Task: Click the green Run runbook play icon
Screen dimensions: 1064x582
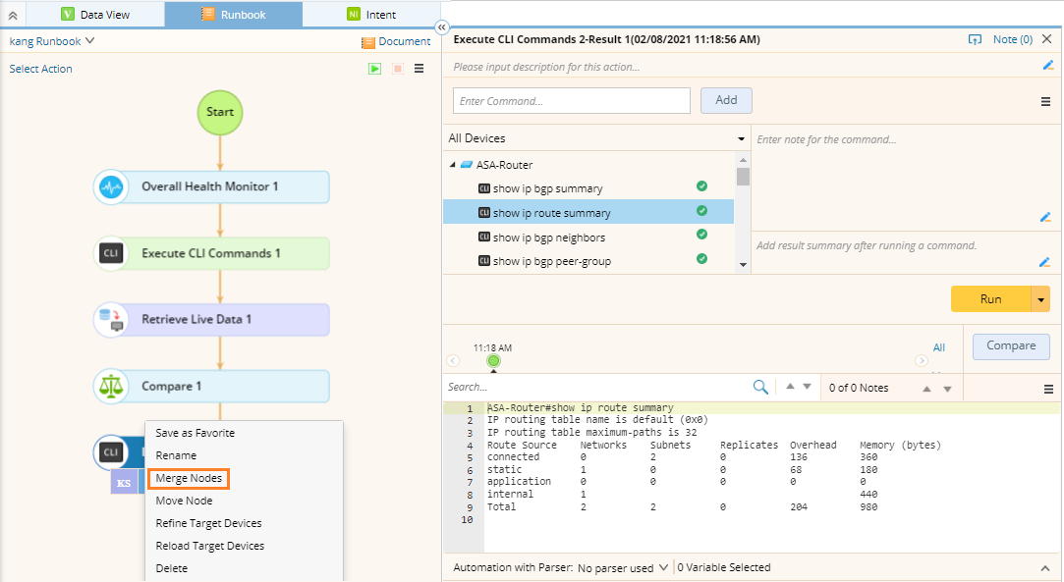Action: pos(374,69)
